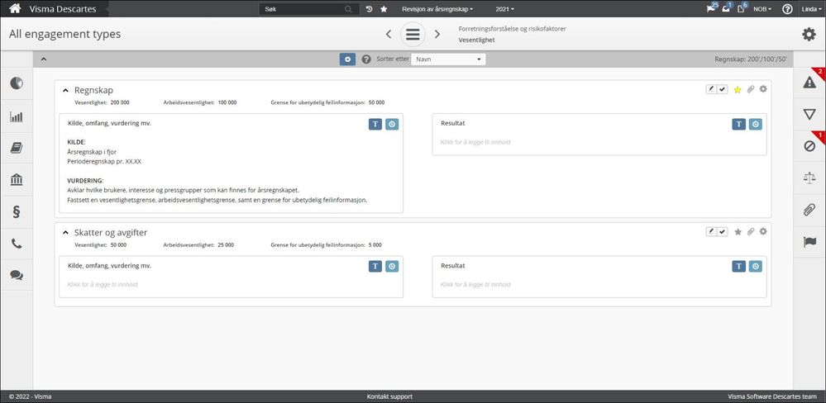The width and height of the screenshot is (826, 403).
Task: Open the pie chart sidebar icon
Action: pos(17,83)
